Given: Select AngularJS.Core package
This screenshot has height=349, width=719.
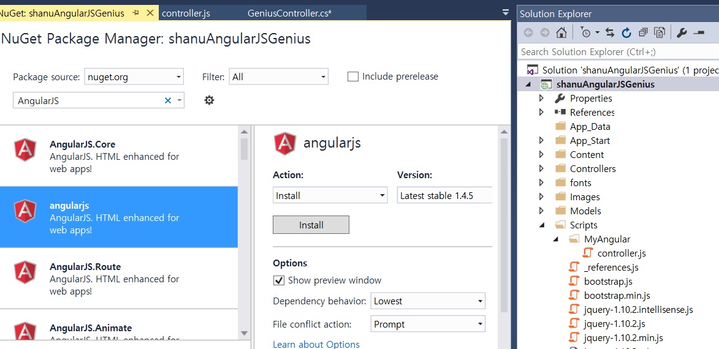Looking at the screenshot, I should pos(119,156).
